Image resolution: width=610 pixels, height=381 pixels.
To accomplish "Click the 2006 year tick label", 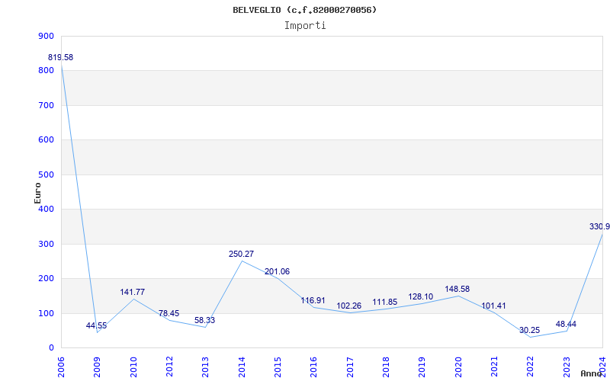I will tap(61, 367).
